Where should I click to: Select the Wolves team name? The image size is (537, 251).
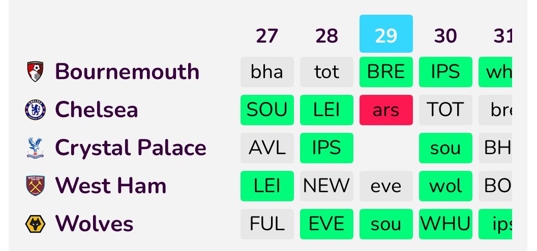click(x=94, y=224)
